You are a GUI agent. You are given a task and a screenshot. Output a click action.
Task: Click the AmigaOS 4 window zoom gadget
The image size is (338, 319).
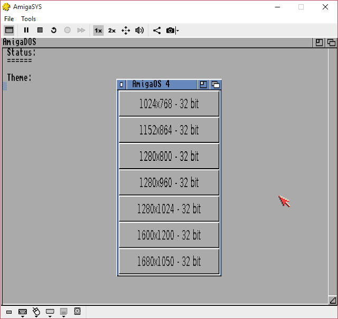click(x=203, y=84)
